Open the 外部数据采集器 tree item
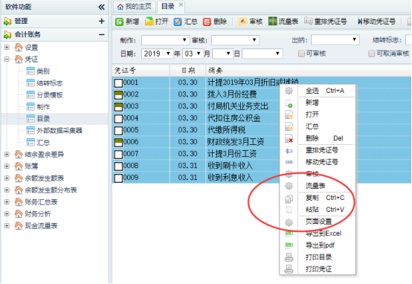The width and height of the screenshot is (412, 284). [x=59, y=131]
